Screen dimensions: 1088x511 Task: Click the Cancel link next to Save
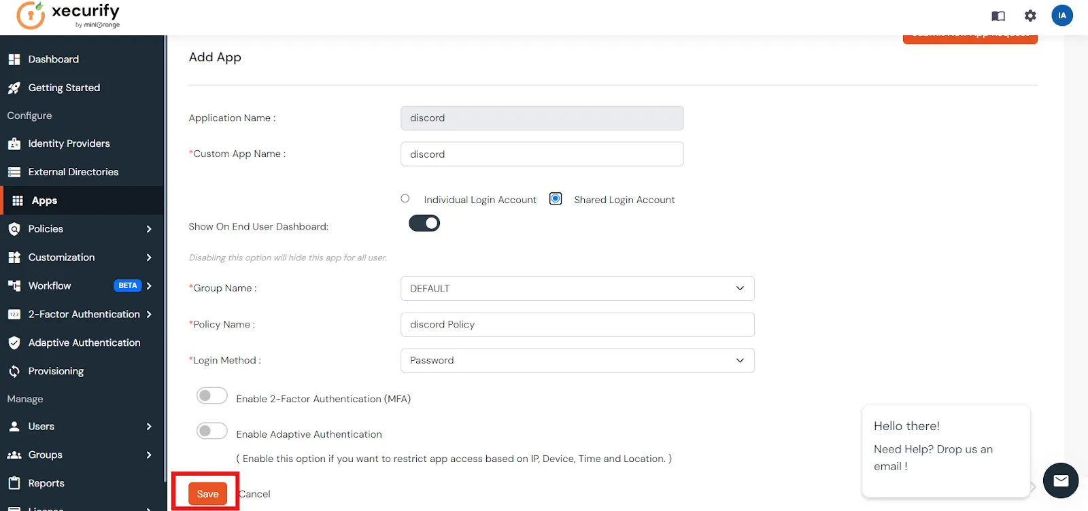coord(254,494)
